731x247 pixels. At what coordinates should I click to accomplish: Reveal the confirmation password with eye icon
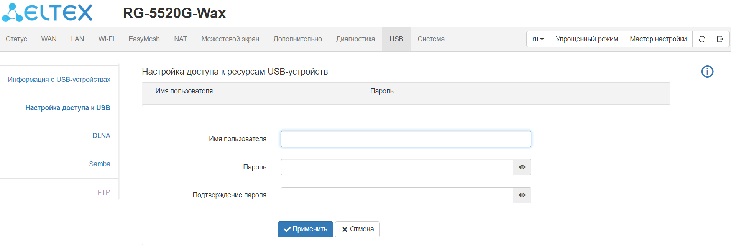click(x=522, y=195)
